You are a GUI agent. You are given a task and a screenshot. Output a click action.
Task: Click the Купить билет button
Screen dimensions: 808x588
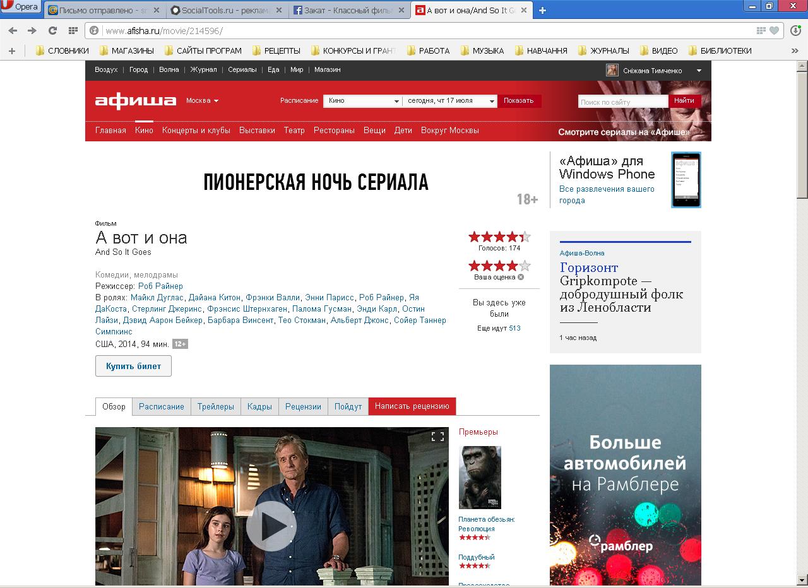(x=133, y=366)
